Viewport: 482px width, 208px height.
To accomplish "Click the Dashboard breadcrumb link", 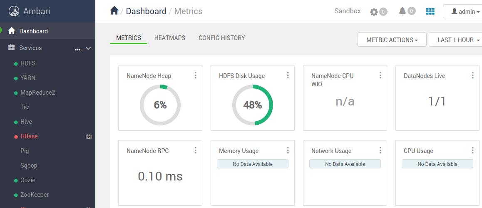I will (x=146, y=11).
